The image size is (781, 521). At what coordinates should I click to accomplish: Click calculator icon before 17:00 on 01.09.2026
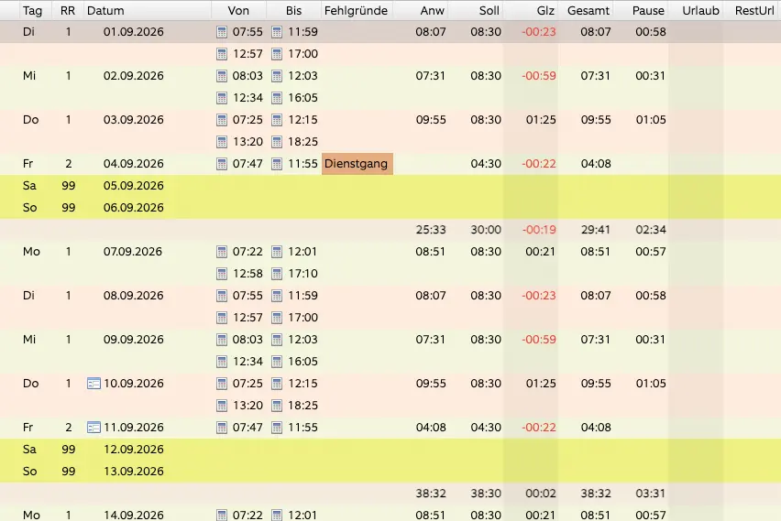277,54
